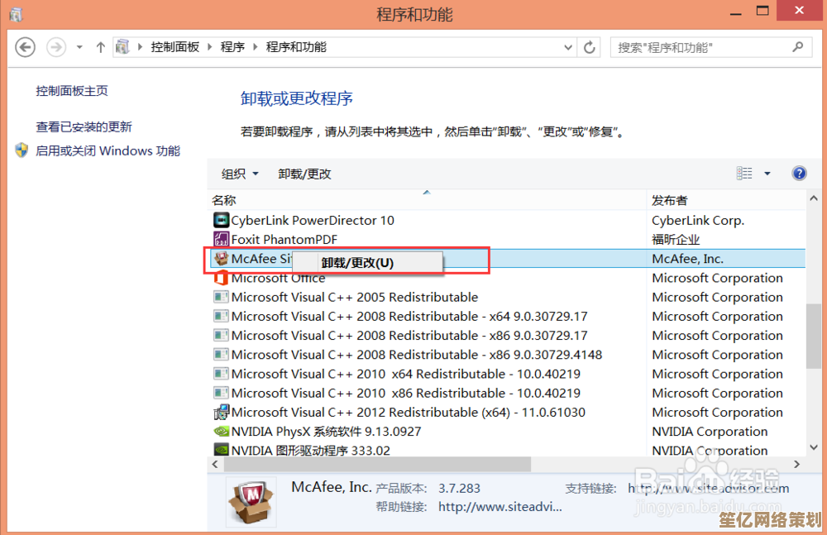Click Visual C++ 2010 x64 Redistributable icon
Viewport: 827px width, 535px height.
[221, 374]
